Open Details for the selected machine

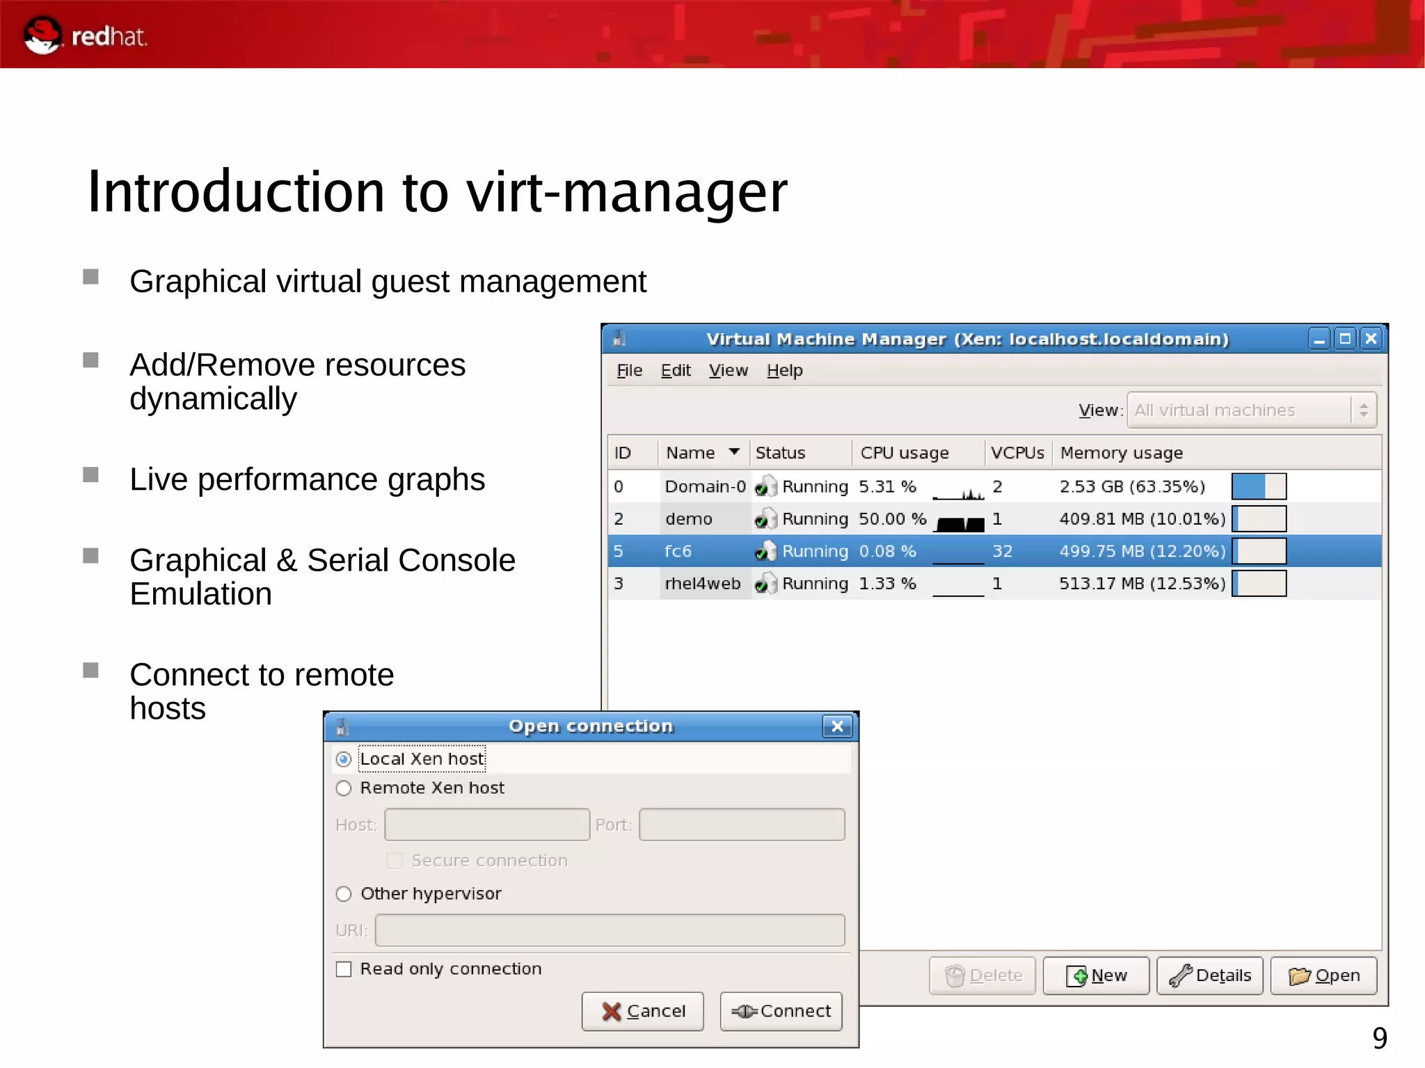tap(1209, 975)
